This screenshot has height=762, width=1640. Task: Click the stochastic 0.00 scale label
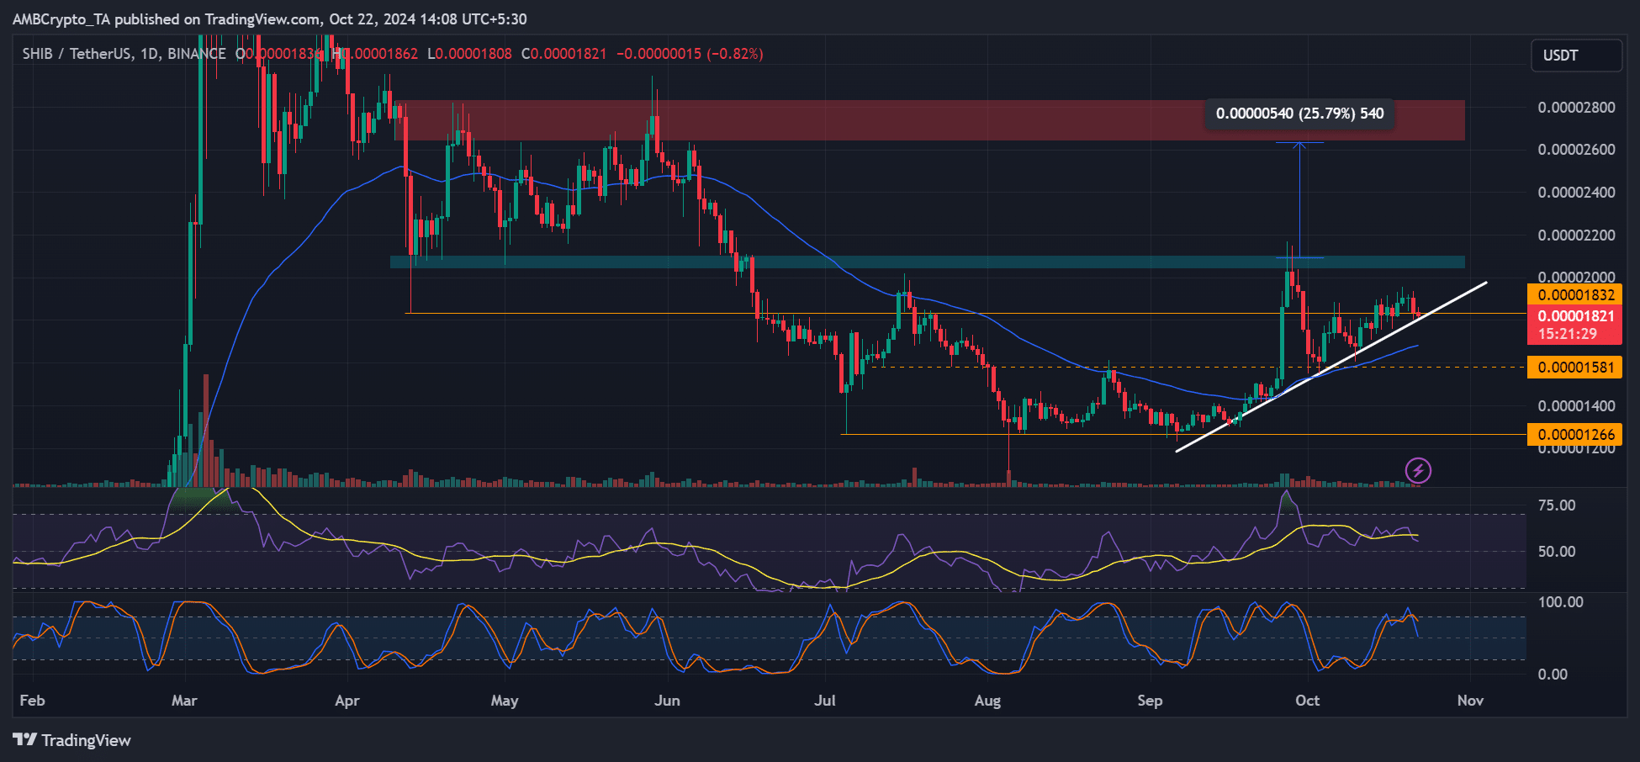click(1552, 675)
